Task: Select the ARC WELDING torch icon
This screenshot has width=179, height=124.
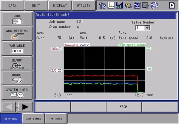Action: coord(17,34)
